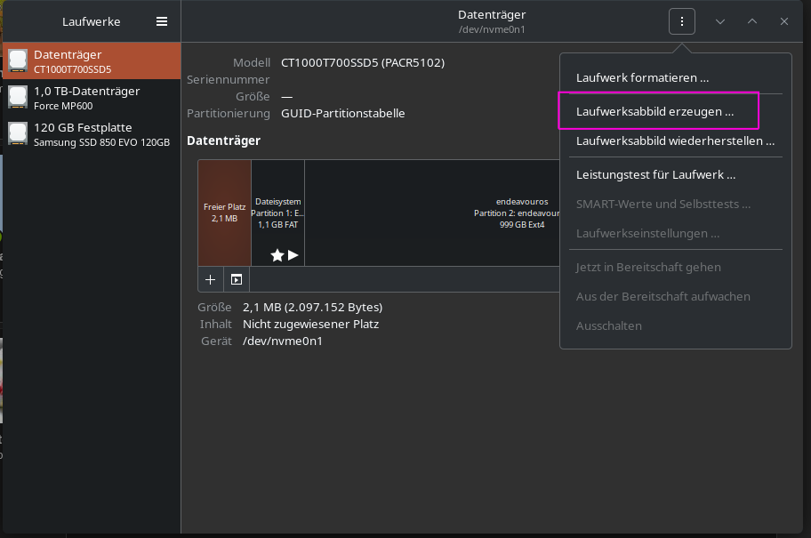
Task: Open the Laufwerke hamburger menu
Action: (162, 21)
